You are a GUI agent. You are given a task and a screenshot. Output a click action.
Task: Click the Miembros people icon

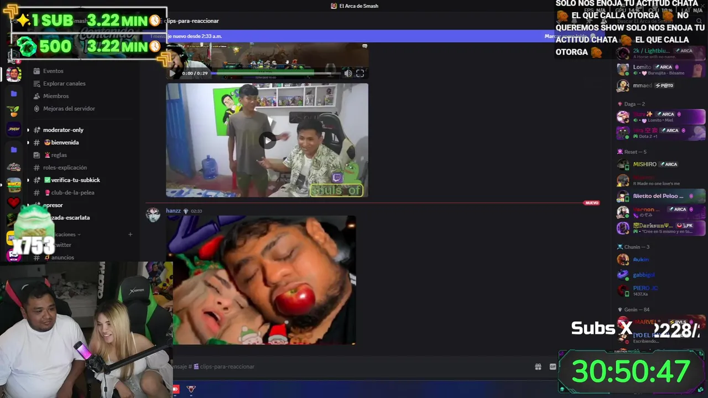pyautogui.click(x=37, y=96)
